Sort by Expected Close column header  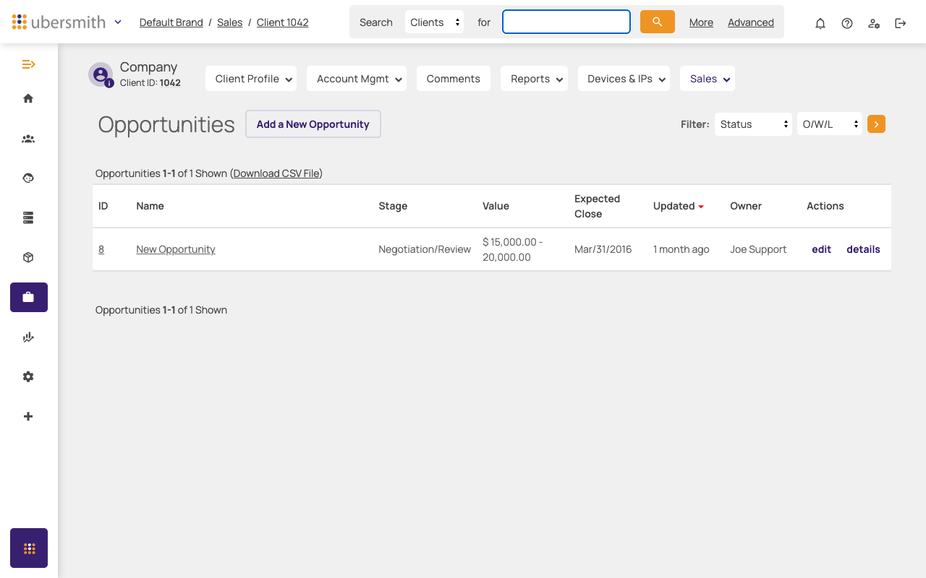(597, 207)
